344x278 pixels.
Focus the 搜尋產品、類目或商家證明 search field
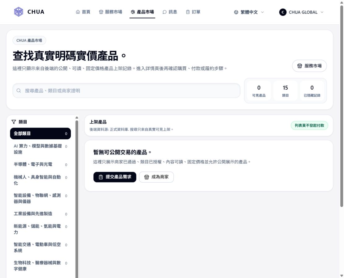click(x=126, y=91)
